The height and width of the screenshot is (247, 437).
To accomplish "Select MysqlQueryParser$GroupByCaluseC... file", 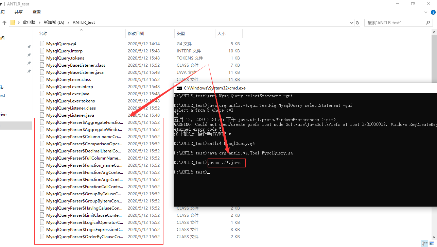I will coord(84,194).
